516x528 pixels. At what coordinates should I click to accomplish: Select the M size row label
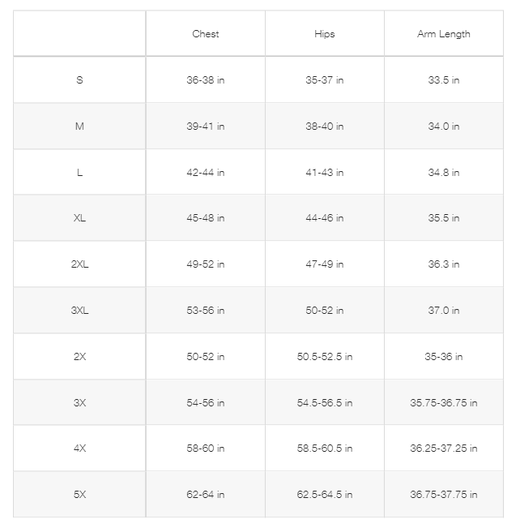(x=79, y=127)
